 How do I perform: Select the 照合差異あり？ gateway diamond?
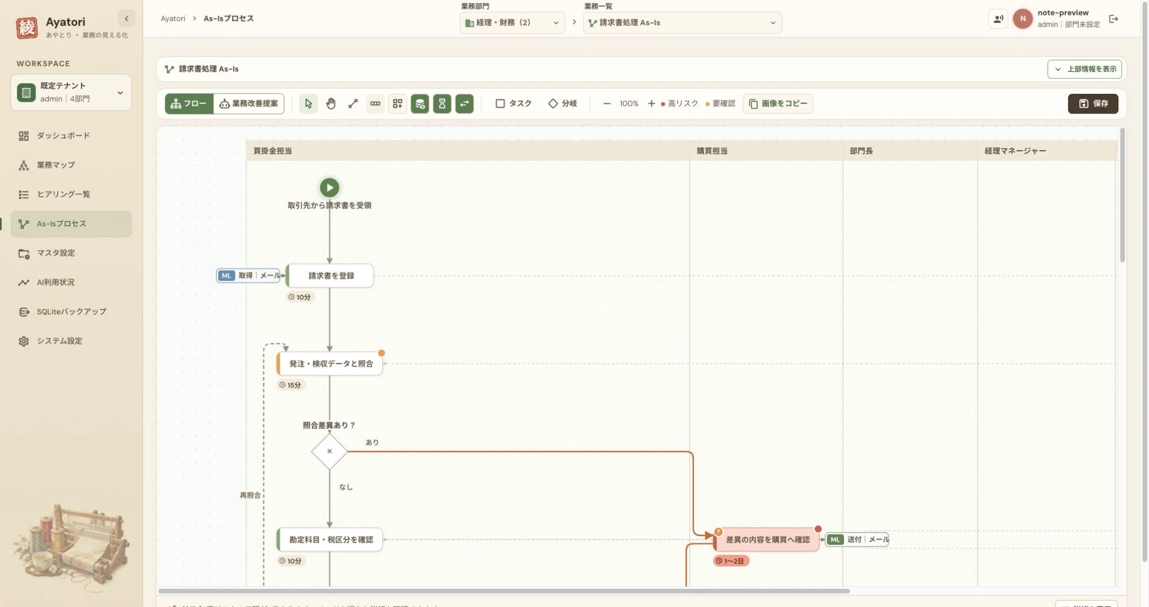(x=329, y=452)
